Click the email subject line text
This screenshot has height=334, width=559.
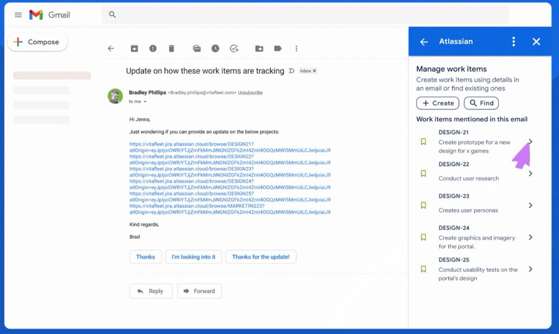coord(205,71)
